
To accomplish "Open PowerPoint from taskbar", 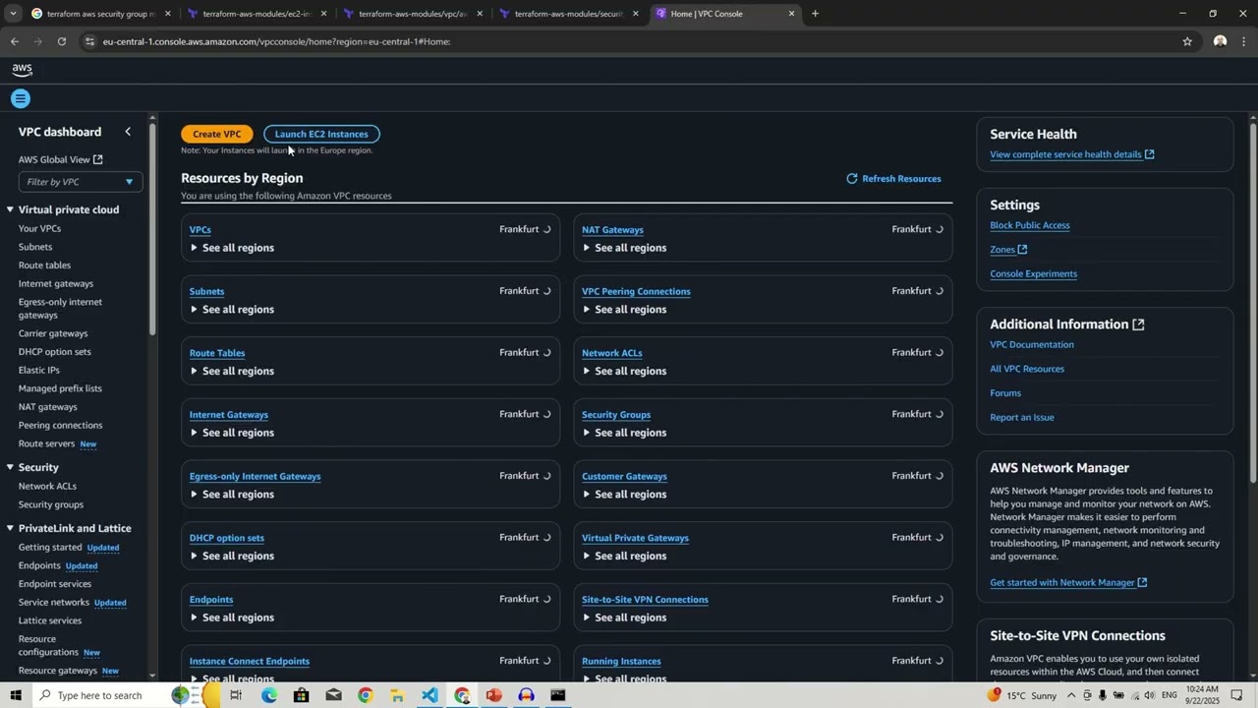I will pos(493,695).
